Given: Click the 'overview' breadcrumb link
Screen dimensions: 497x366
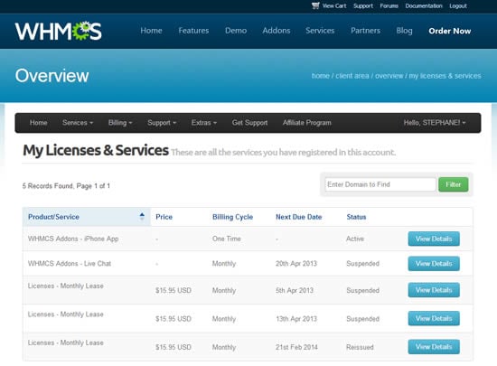Looking at the screenshot, I should point(389,76).
